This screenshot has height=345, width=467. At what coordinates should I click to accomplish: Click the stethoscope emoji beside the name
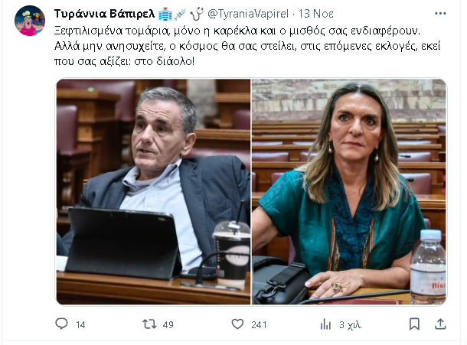(197, 14)
